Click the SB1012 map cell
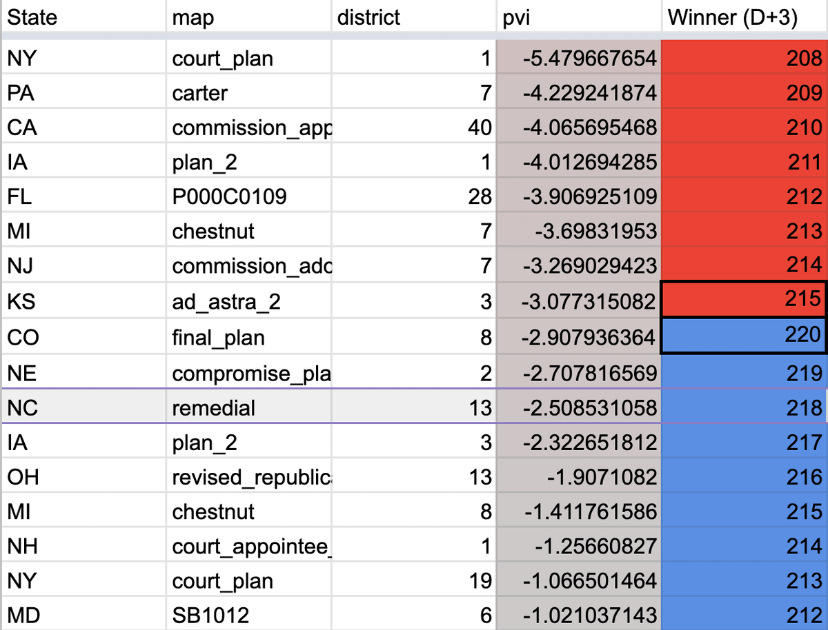 click(248, 616)
